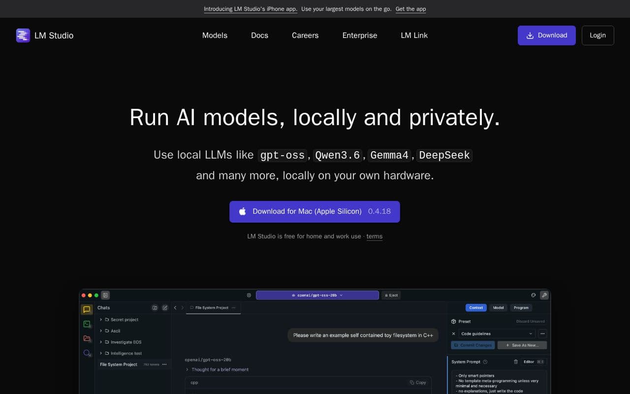Go forward with the right arrow near tabs
The width and height of the screenshot is (630, 394).
tap(182, 308)
